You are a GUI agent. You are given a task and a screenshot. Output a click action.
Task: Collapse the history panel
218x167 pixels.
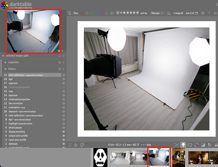pos(5,69)
